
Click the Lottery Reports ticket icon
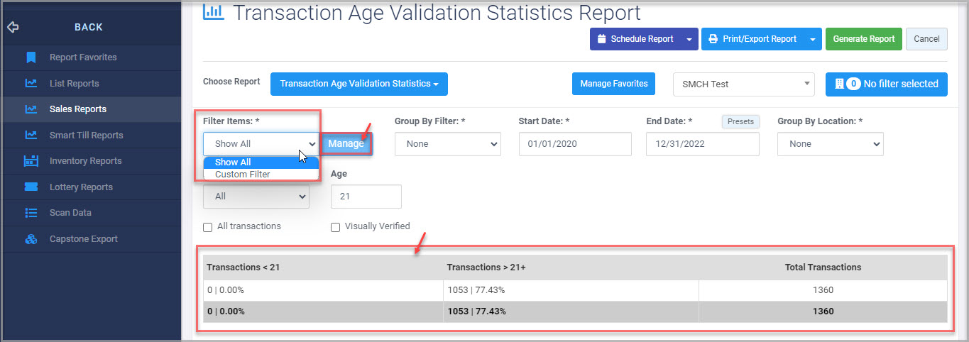[31, 187]
